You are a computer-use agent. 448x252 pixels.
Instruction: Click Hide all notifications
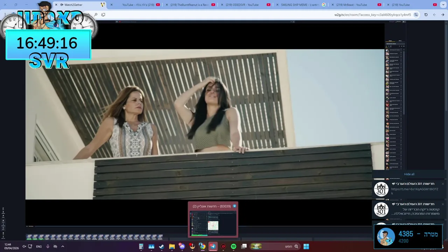click(409, 174)
